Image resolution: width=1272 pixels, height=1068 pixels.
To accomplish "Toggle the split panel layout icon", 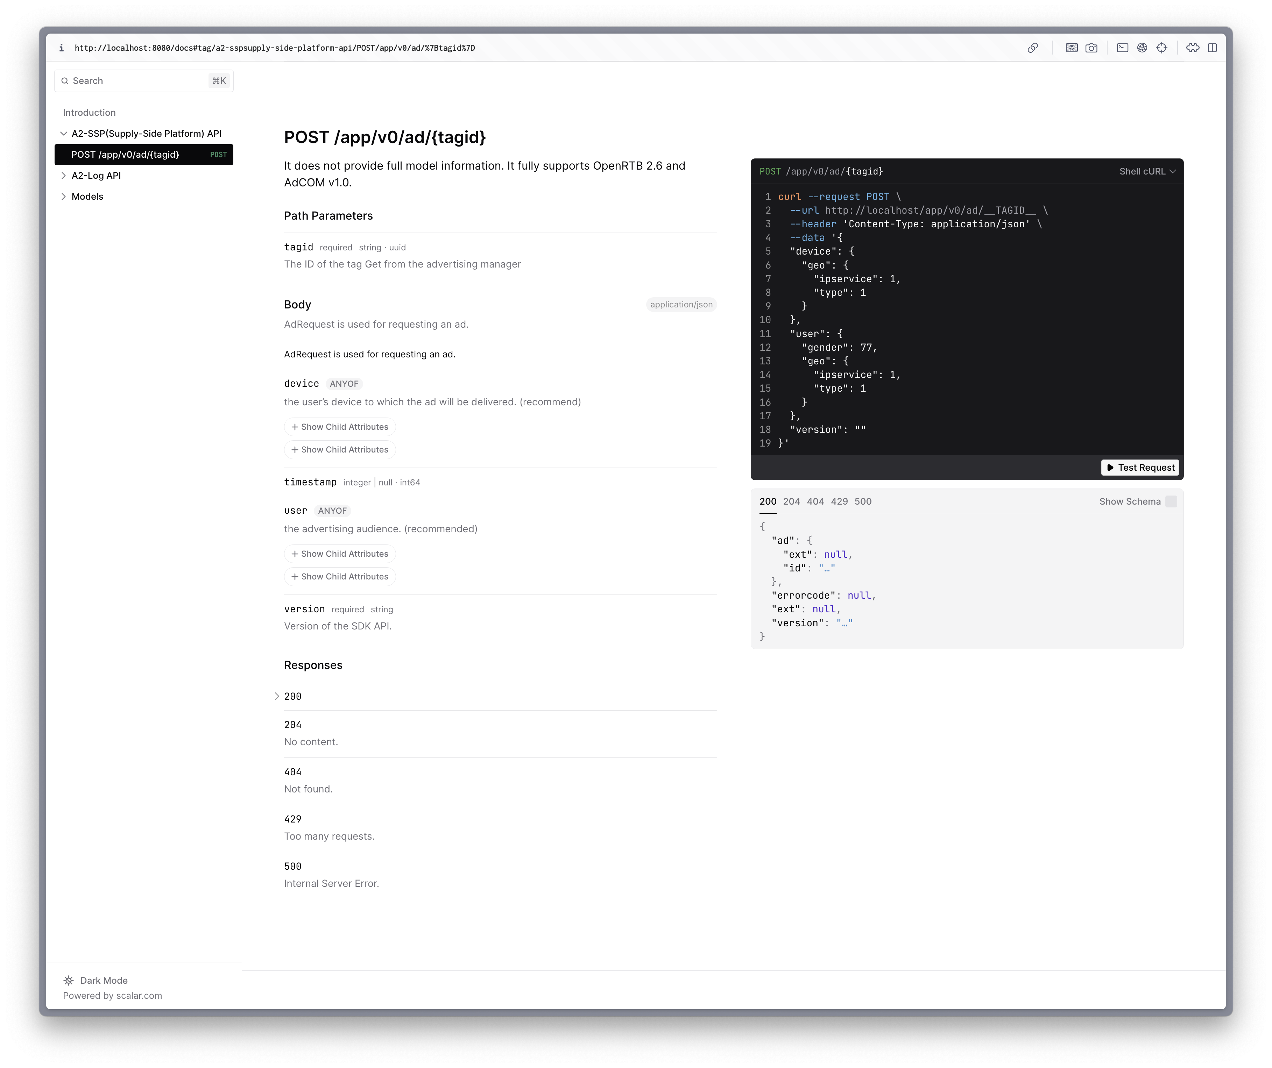I will coord(1212,48).
